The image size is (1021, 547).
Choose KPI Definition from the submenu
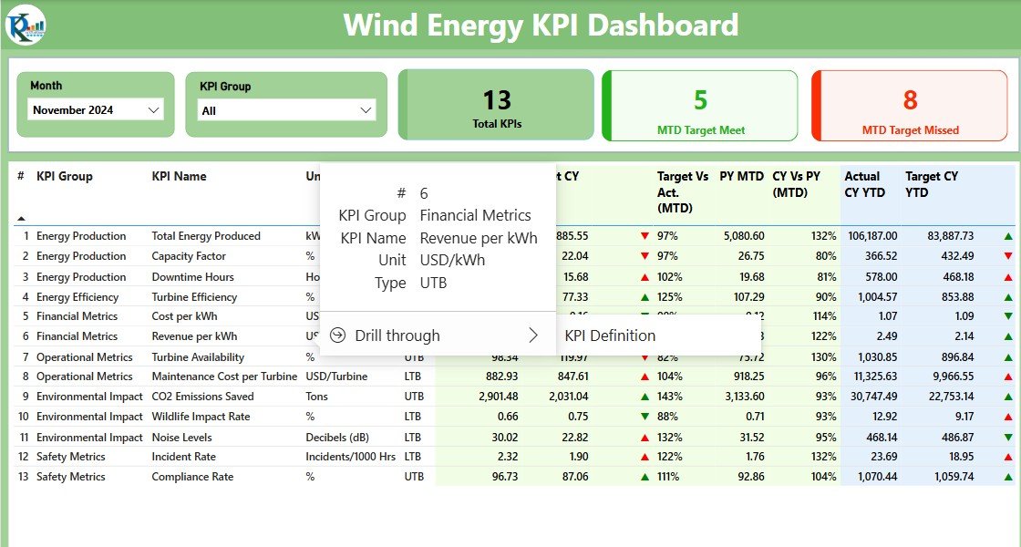pyautogui.click(x=610, y=335)
